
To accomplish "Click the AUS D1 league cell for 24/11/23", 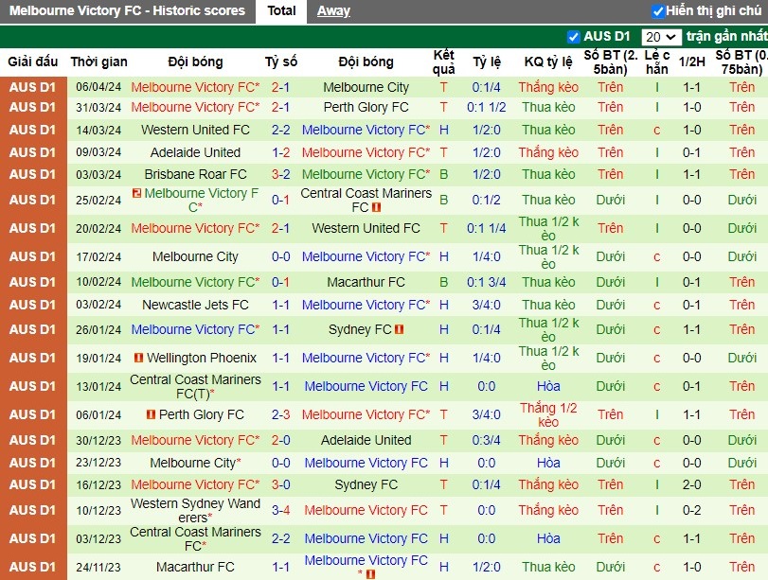I will point(33,567).
